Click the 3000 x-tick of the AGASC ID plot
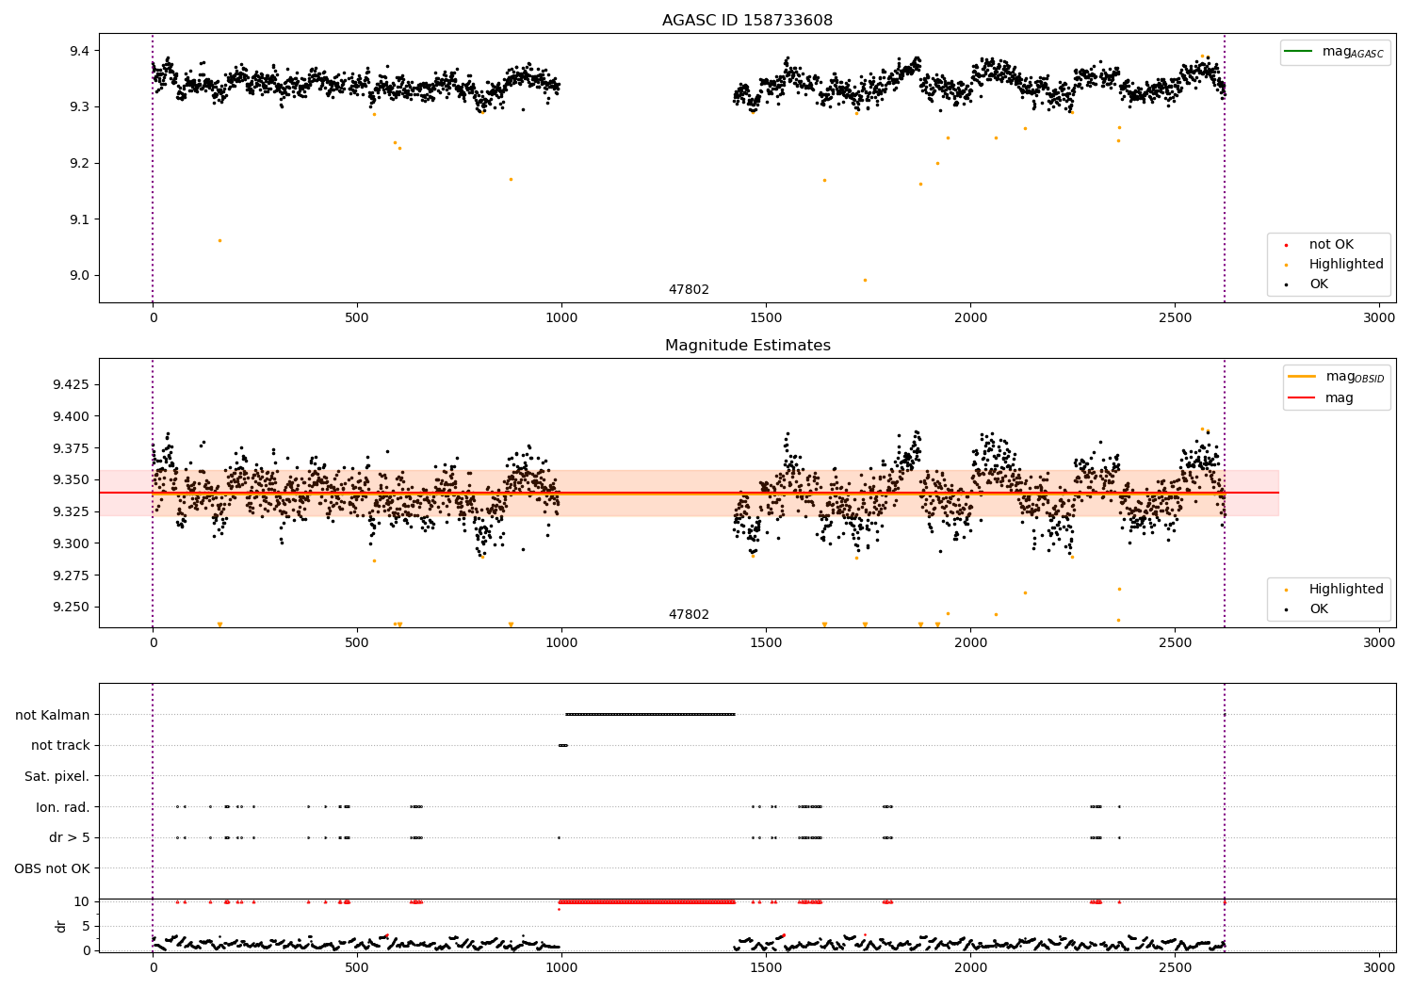1413x989 pixels. (x=1379, y=318)
